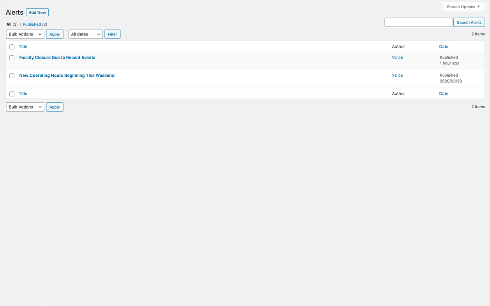Click author Valice on Facility Closure row
The width and height of the screenshot is (490, 306).
[397, 57]
